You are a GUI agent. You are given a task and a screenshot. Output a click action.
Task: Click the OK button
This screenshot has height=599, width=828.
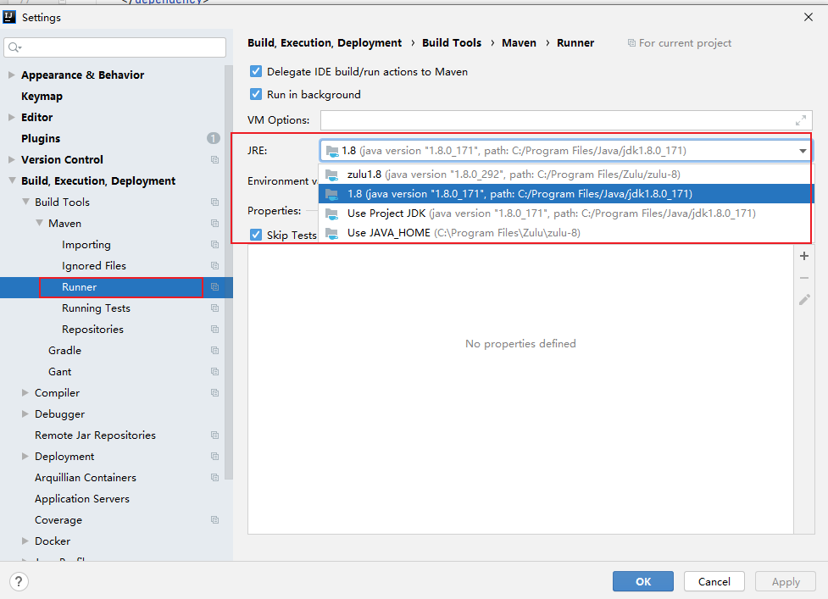(643, 581)
